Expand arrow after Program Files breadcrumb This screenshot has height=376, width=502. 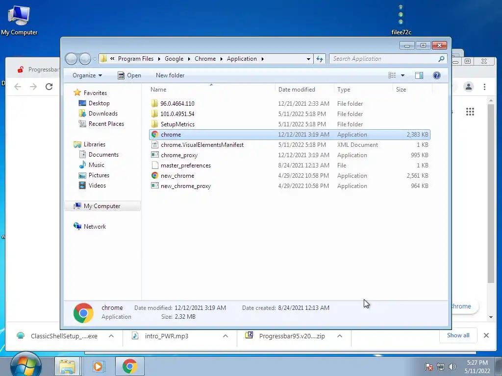point(159,59)
